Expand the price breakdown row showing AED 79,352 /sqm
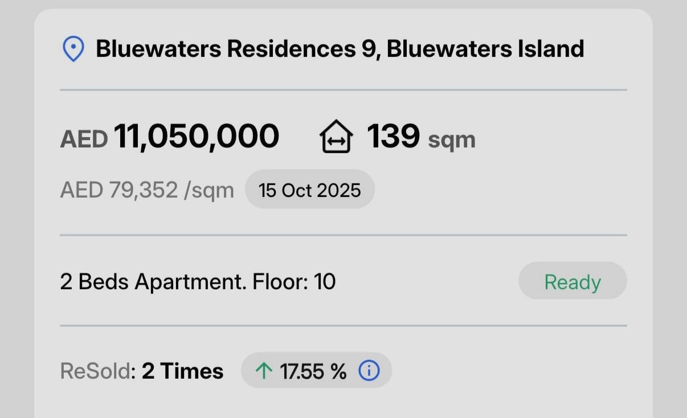Image resolution: width=687 pixels, height=418 pixels. coord(148,189)
